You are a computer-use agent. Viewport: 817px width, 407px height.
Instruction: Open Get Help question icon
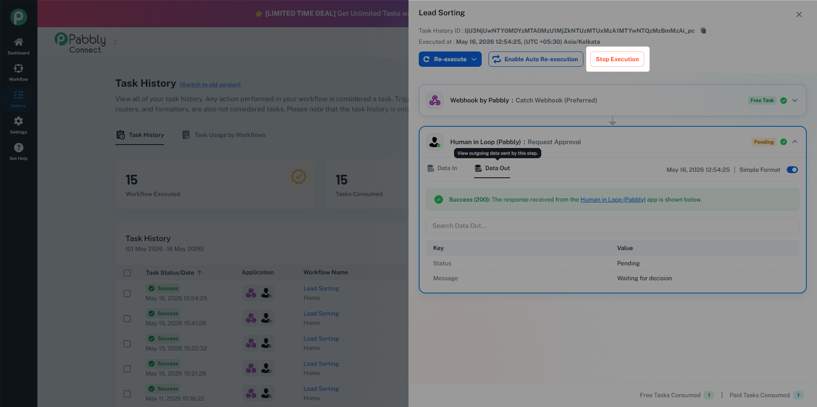18,151
